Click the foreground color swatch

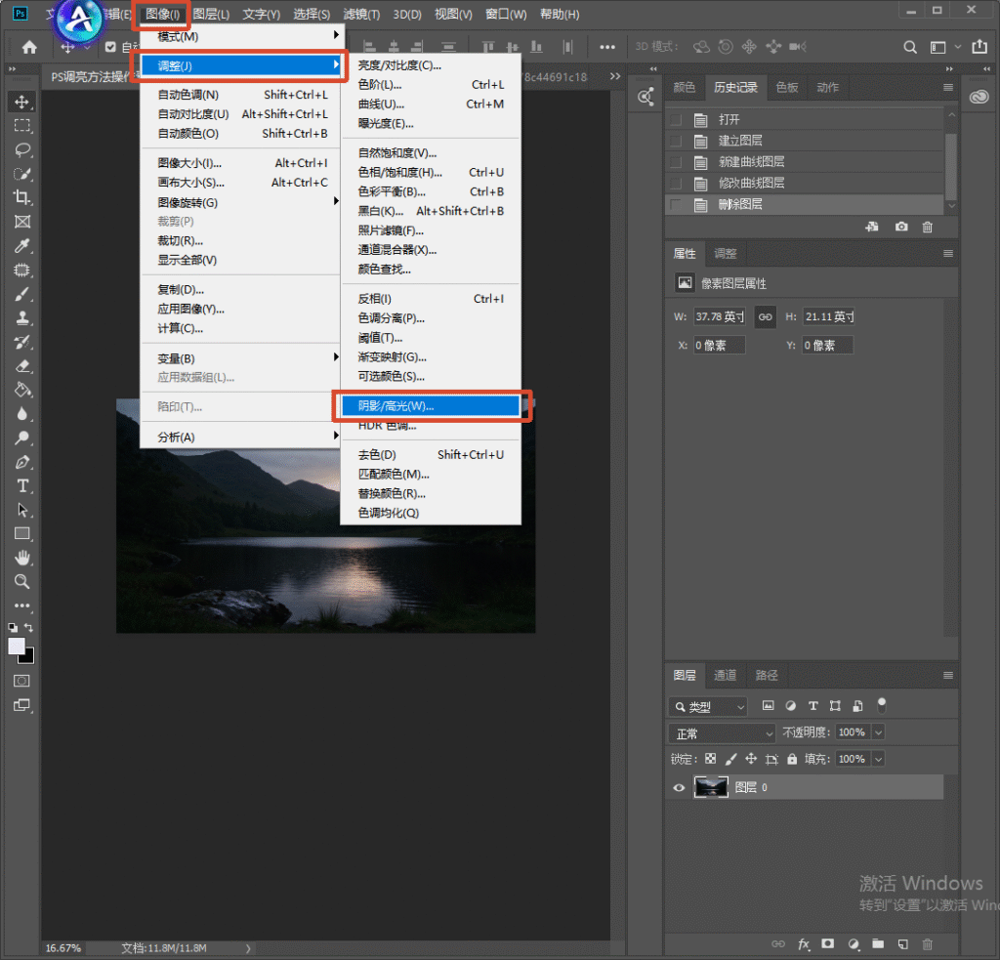pyautogui.click(x=17, y=647)
